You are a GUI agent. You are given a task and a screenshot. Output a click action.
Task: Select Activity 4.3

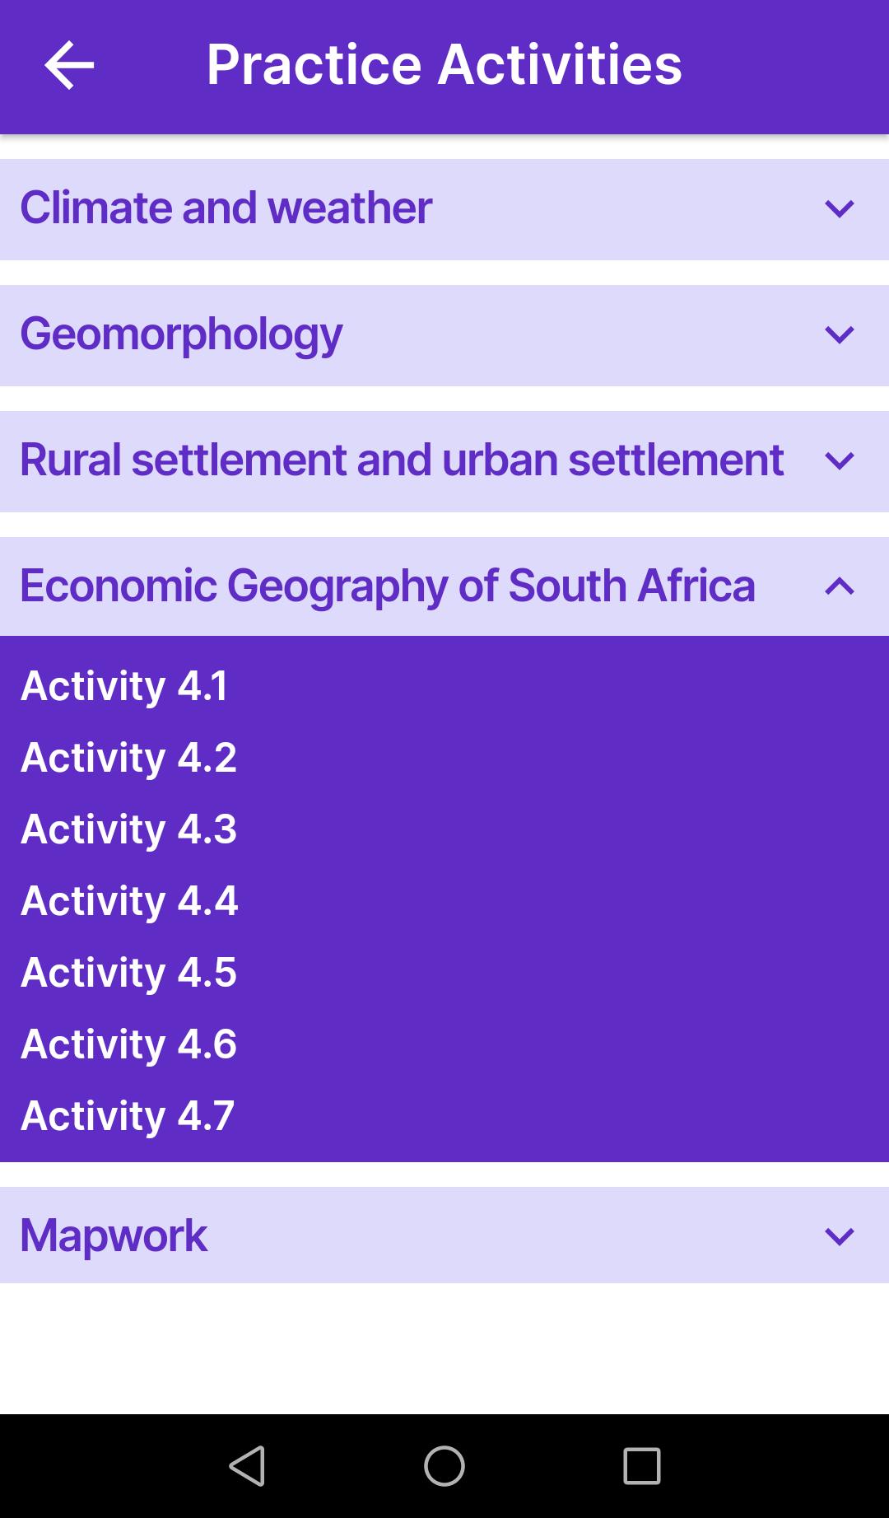(x=129, y=829)
